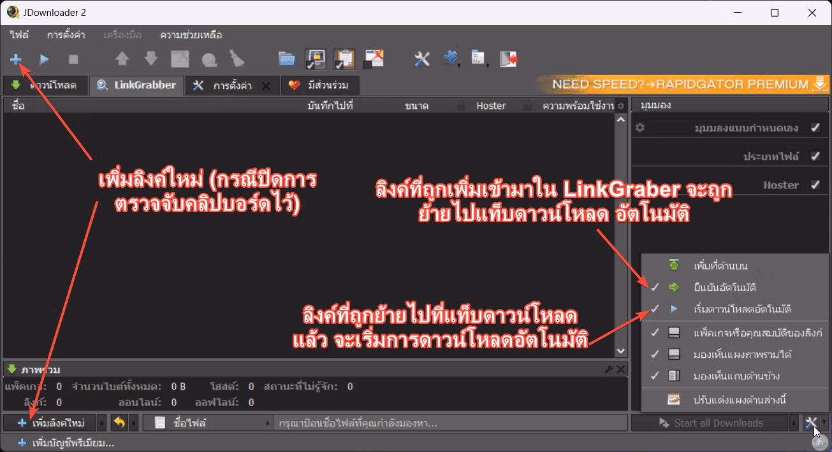The height and width of the screenshot is (452, 832).
Task: Open the puzzle piece extensions dropdown
Action: click(x=451, y=59)
